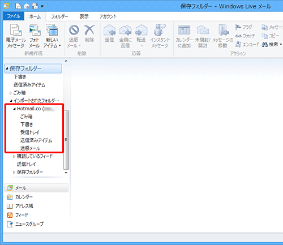The height and width of the screenshot is (245, 283).
Task: Select 下書き under Hotmail.co
Action: pos(27,124)
